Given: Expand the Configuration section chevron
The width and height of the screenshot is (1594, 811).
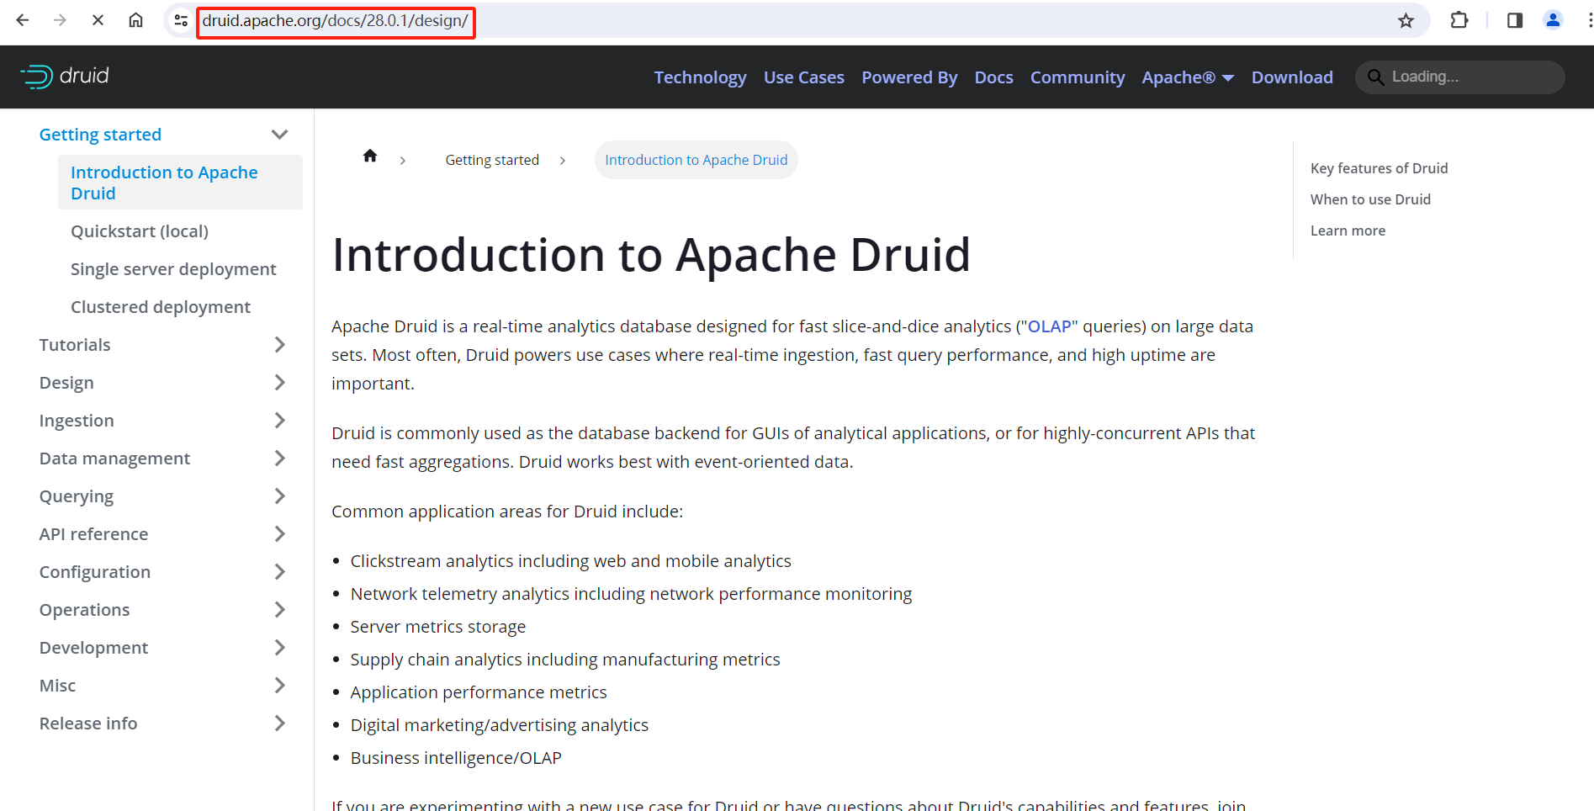Looking at the screenshot, I should [280, 572].
